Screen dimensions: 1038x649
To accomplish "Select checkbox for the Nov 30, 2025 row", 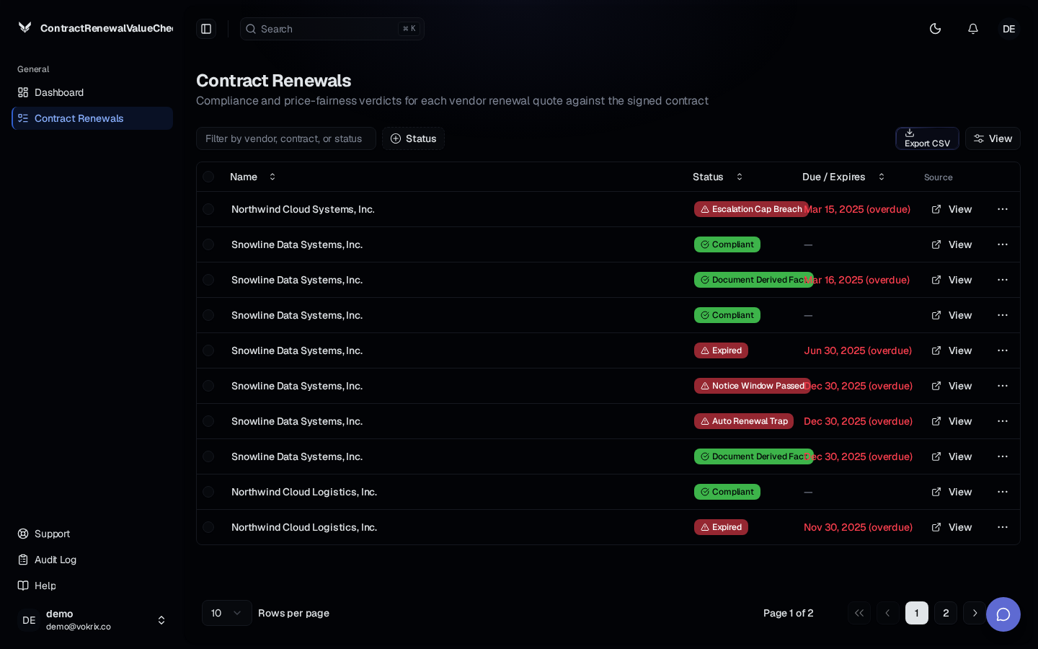I will tap(208, 527).
